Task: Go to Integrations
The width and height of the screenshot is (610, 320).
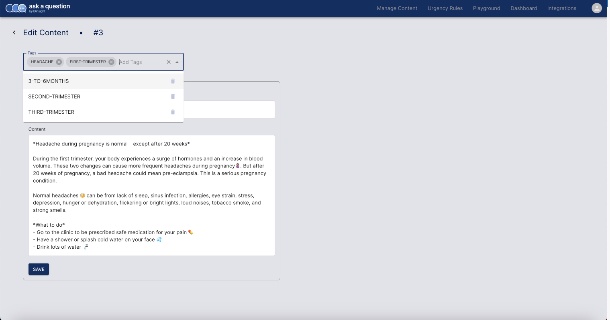Action: (561, 8)
